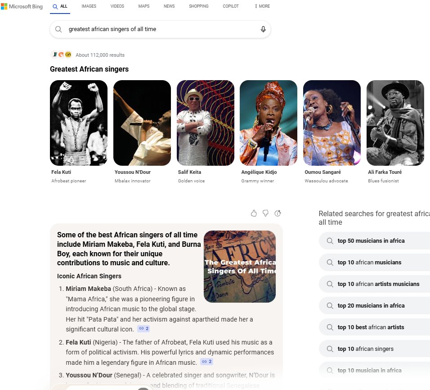The width and height of the screenshot is (430, 390).
Task: Search 'top 10 african musicians' suggestion
Action: 374,262
